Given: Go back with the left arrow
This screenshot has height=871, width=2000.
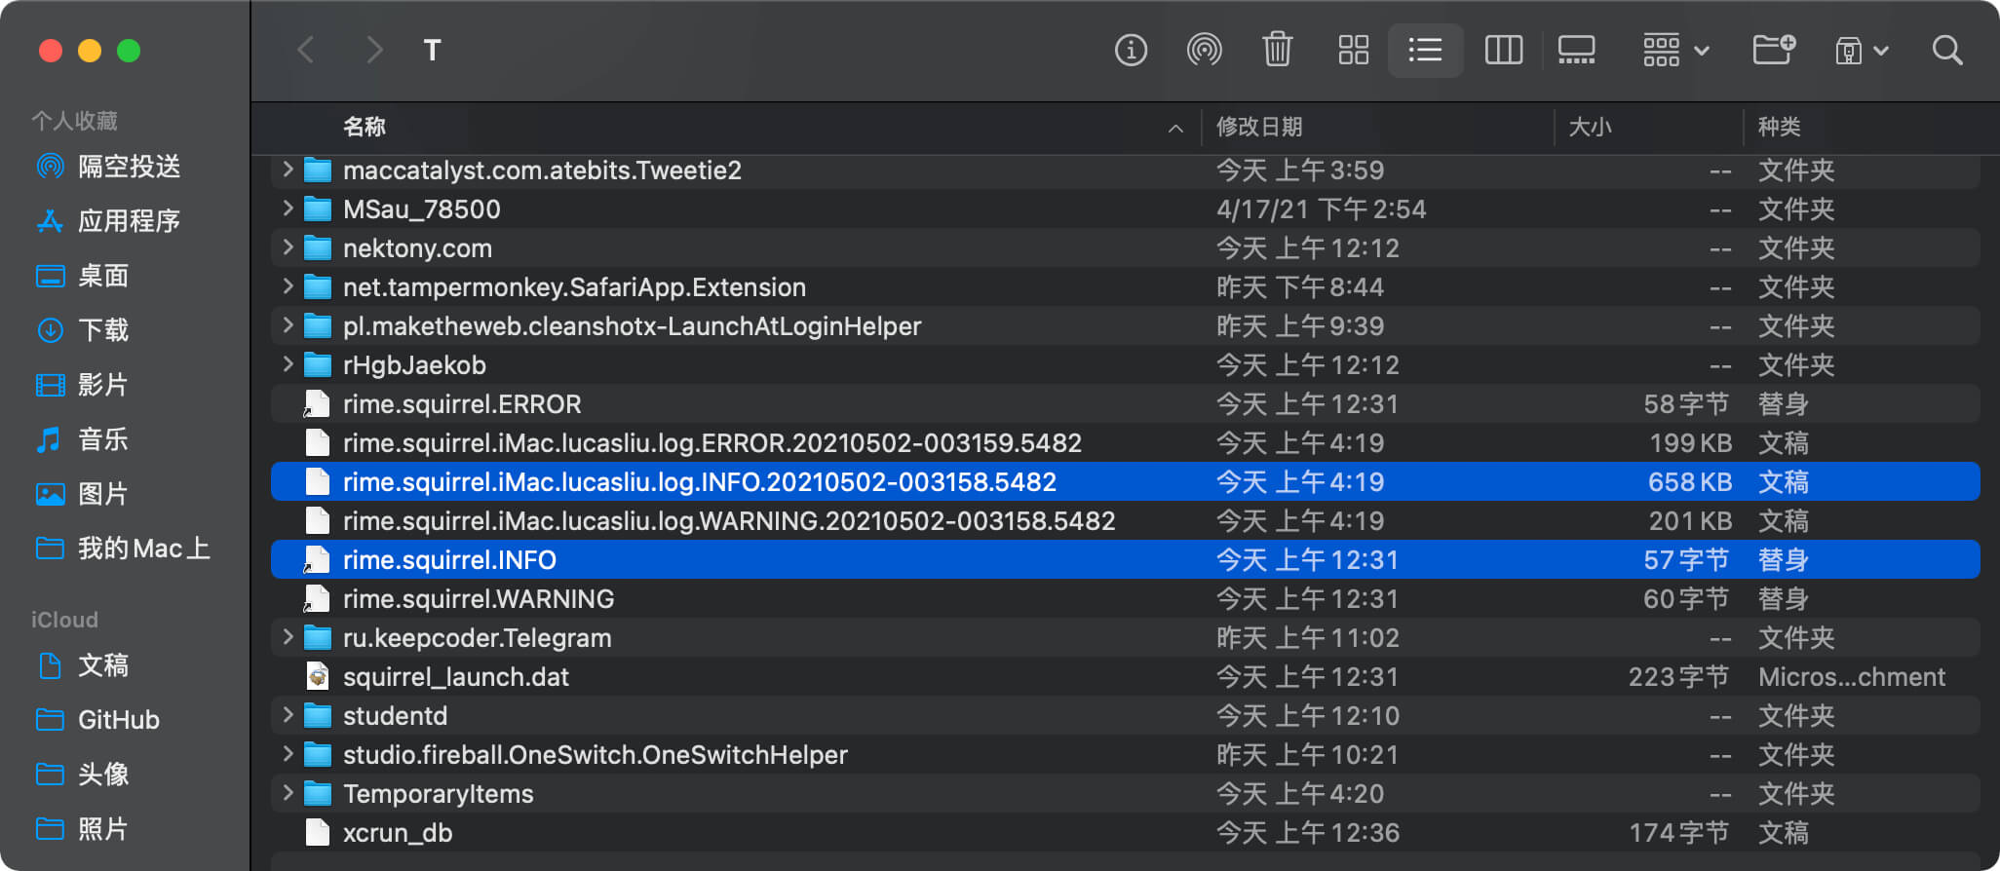Looking at the screenshot, I should [305, 50].
